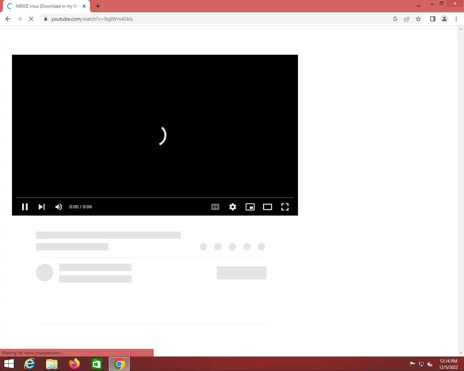464x371 pixels.
Task: Toggle the Chrome side panel
Action: pyautogui.click(x=432, y=19)
